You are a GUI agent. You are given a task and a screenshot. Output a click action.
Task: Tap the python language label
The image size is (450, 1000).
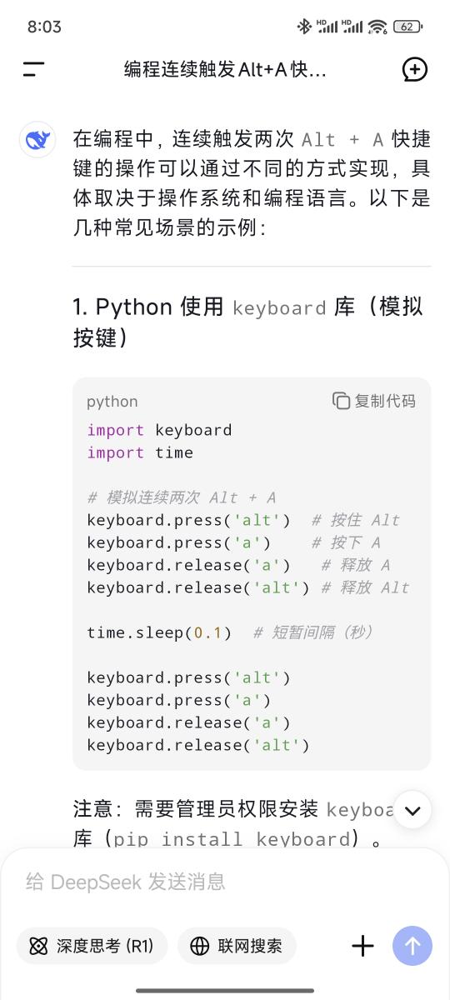tap(112, 402)
